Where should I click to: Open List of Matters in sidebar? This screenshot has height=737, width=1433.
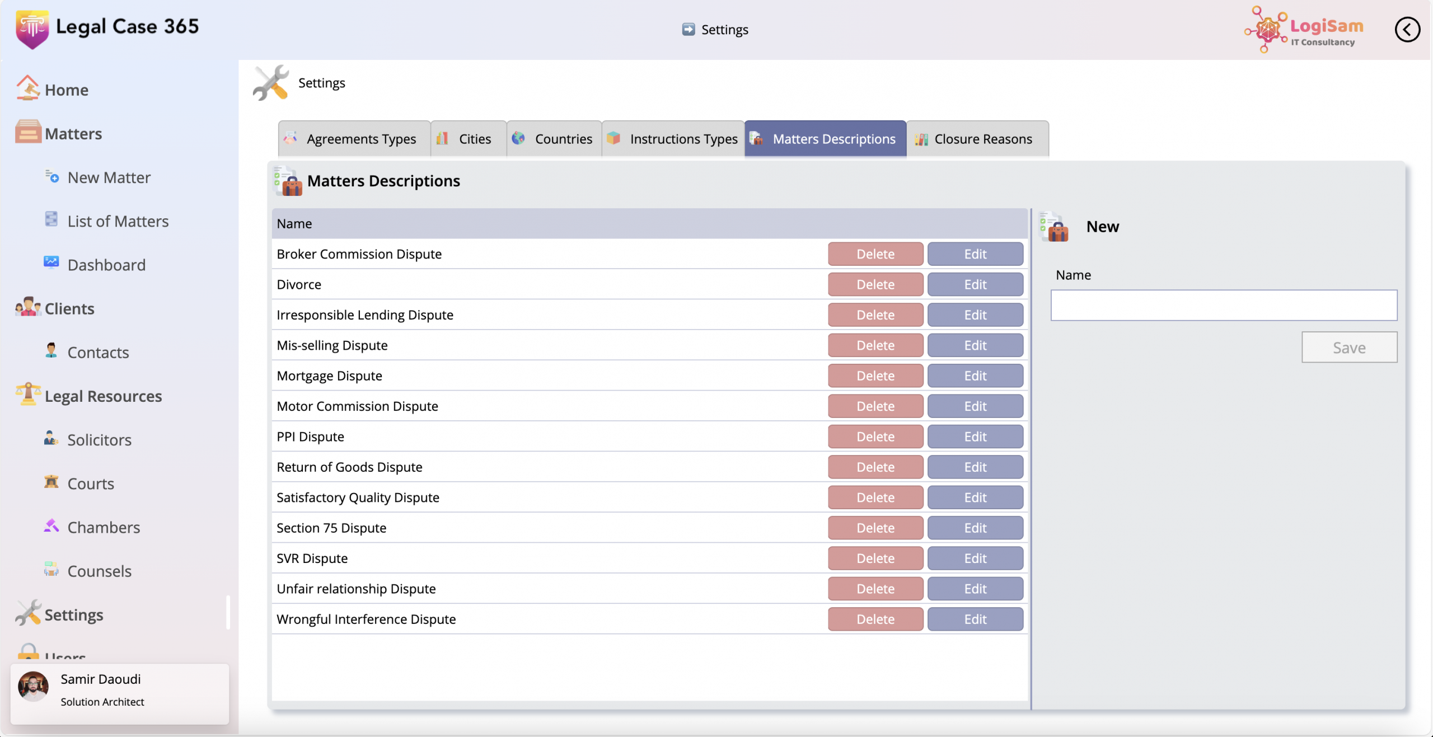(x=118, y=221)
